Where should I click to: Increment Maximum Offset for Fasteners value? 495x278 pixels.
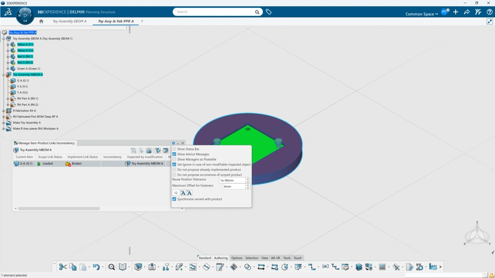[248, 185]
